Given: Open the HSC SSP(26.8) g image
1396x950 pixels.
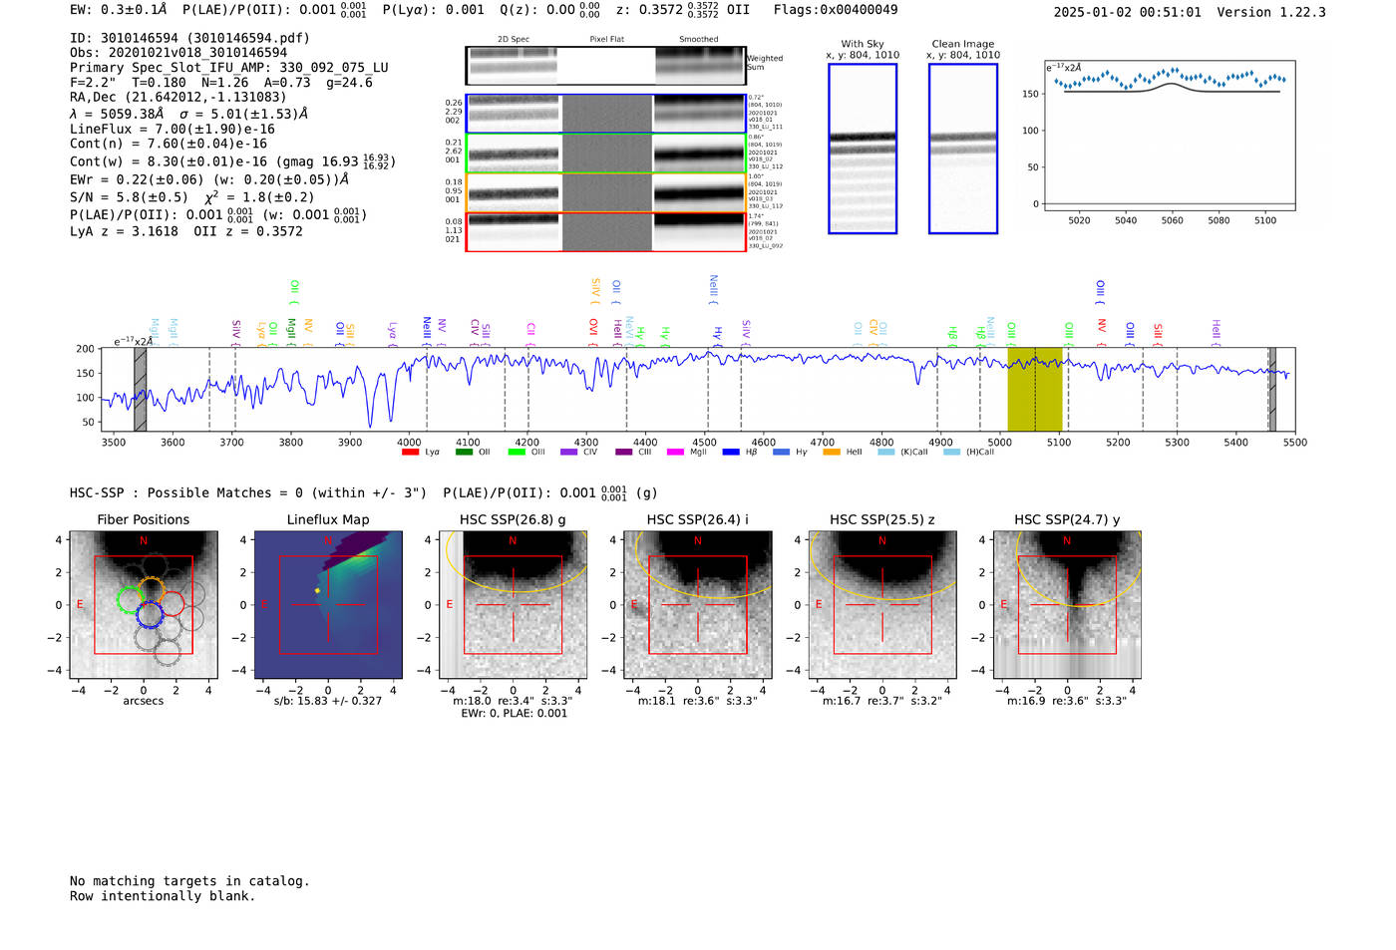Looking at the screenshot, I should coord(513,605).
